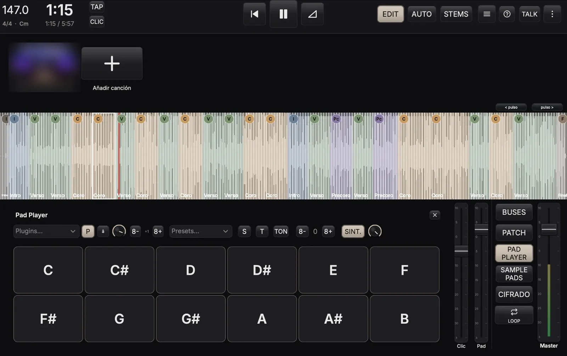Click the plus icon to add a song
Image resolution: width=567 pixels, height=356 pixels.
(x=112, y=63)
